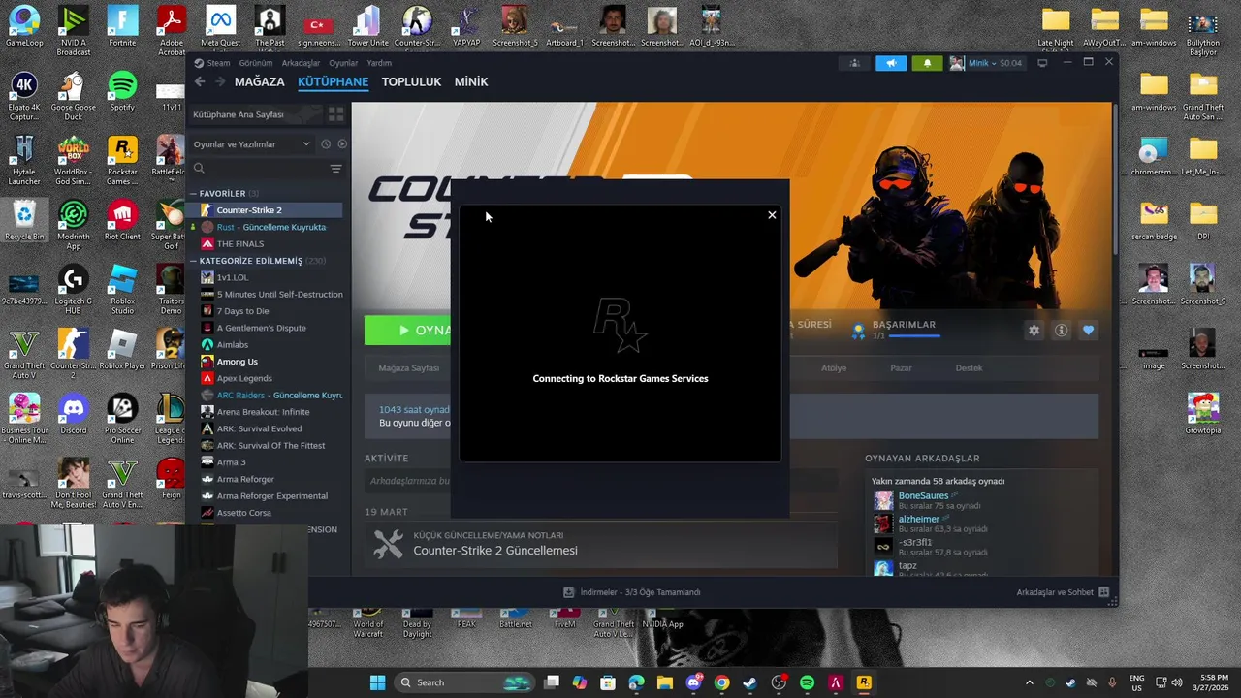This screenshot has height=698, width=1241.
Task: Open the Pazar tab for Counter-Strike 2
Action: point(901,368)
